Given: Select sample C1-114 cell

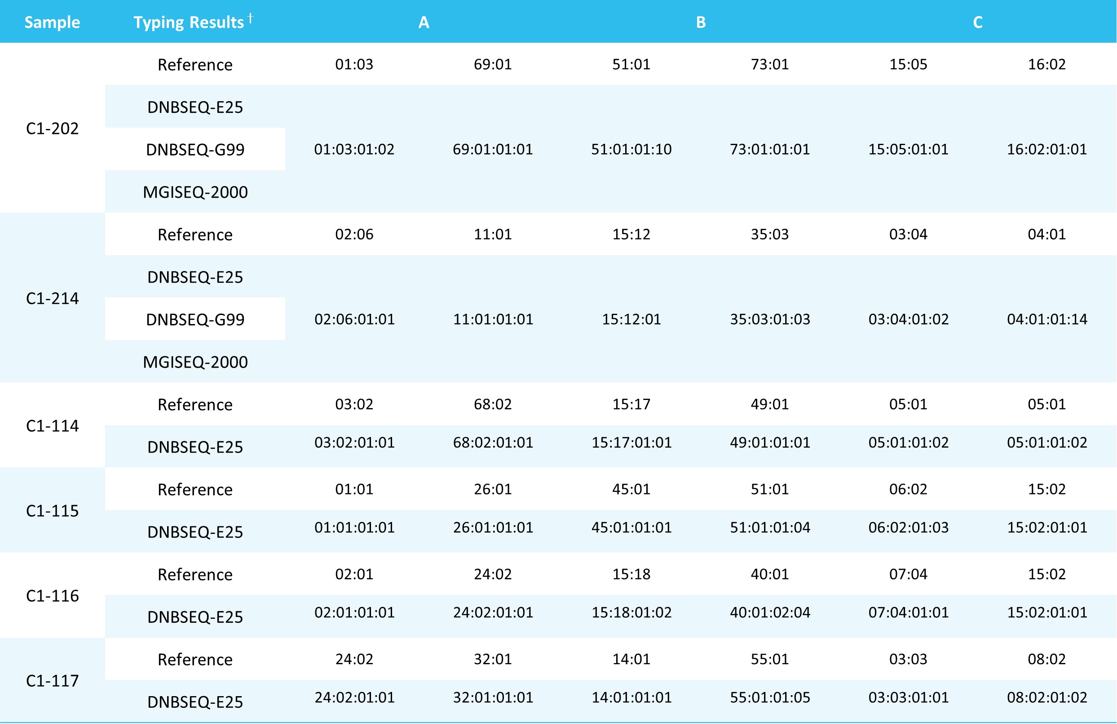Looking at the screenshot, I should [52, 426].
